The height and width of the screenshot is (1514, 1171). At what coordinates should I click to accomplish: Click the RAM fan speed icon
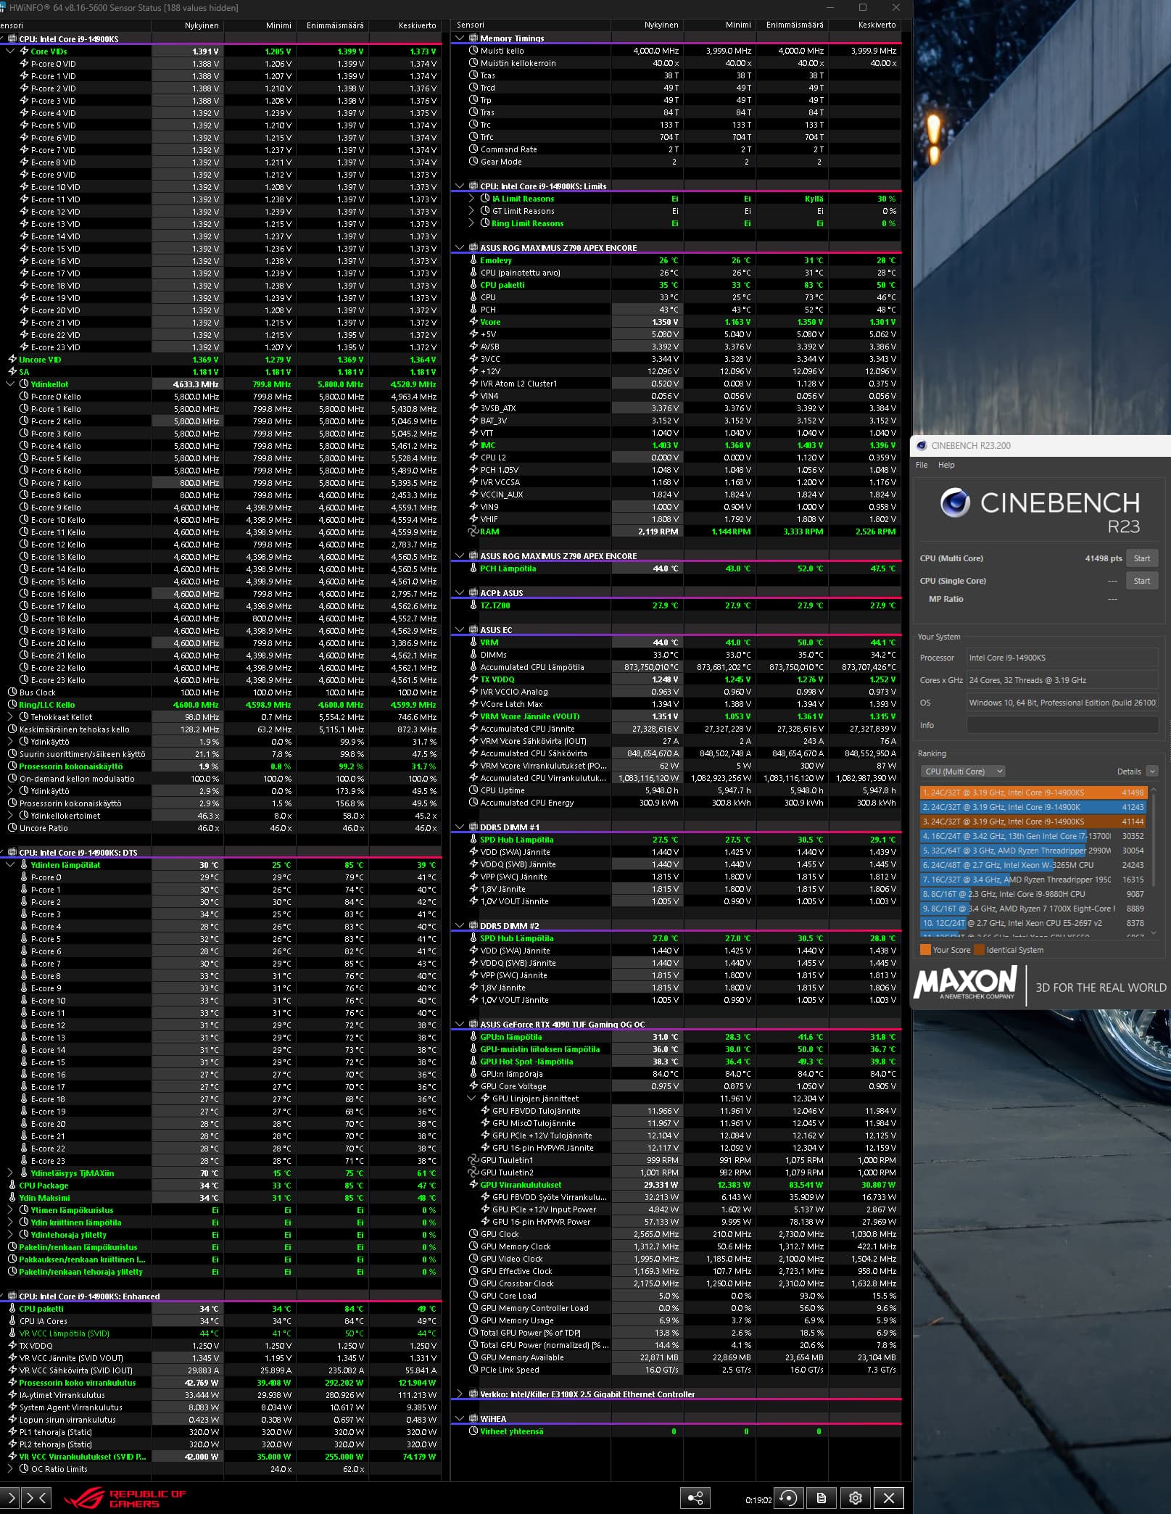click(x=473, y=531)
